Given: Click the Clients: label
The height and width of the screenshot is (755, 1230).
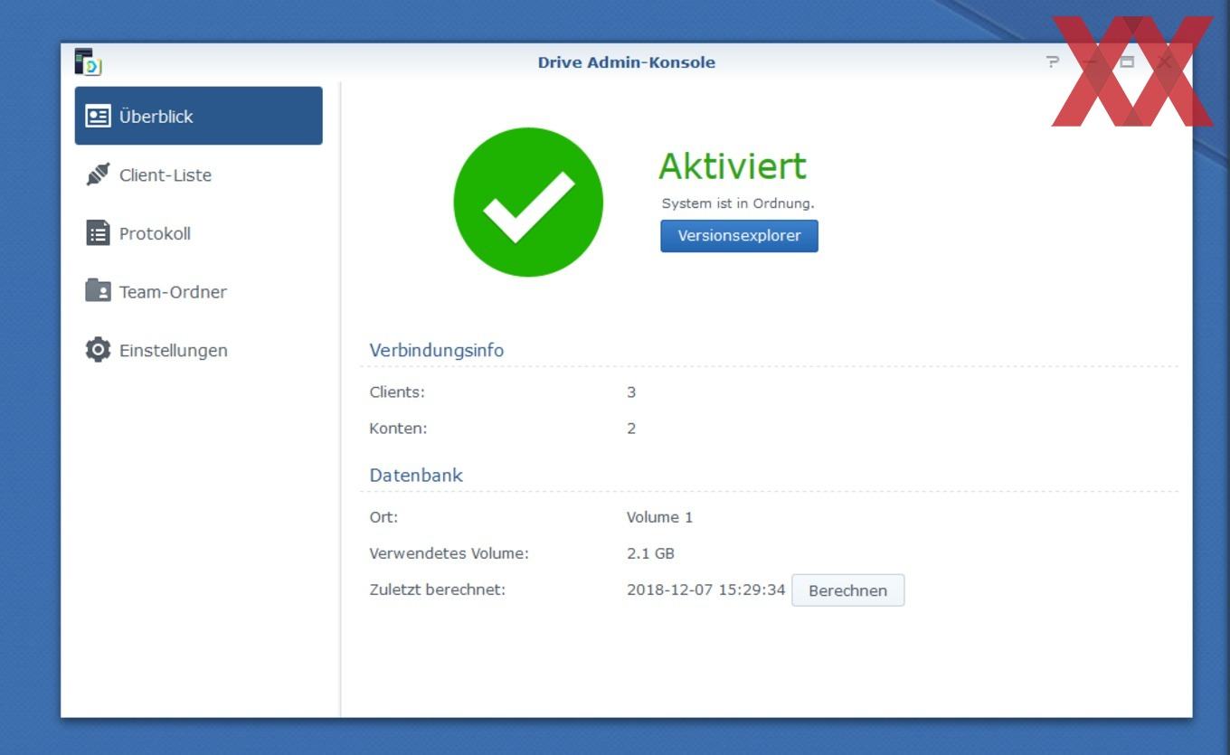Looking at the screenshot, I should (397, 392).
